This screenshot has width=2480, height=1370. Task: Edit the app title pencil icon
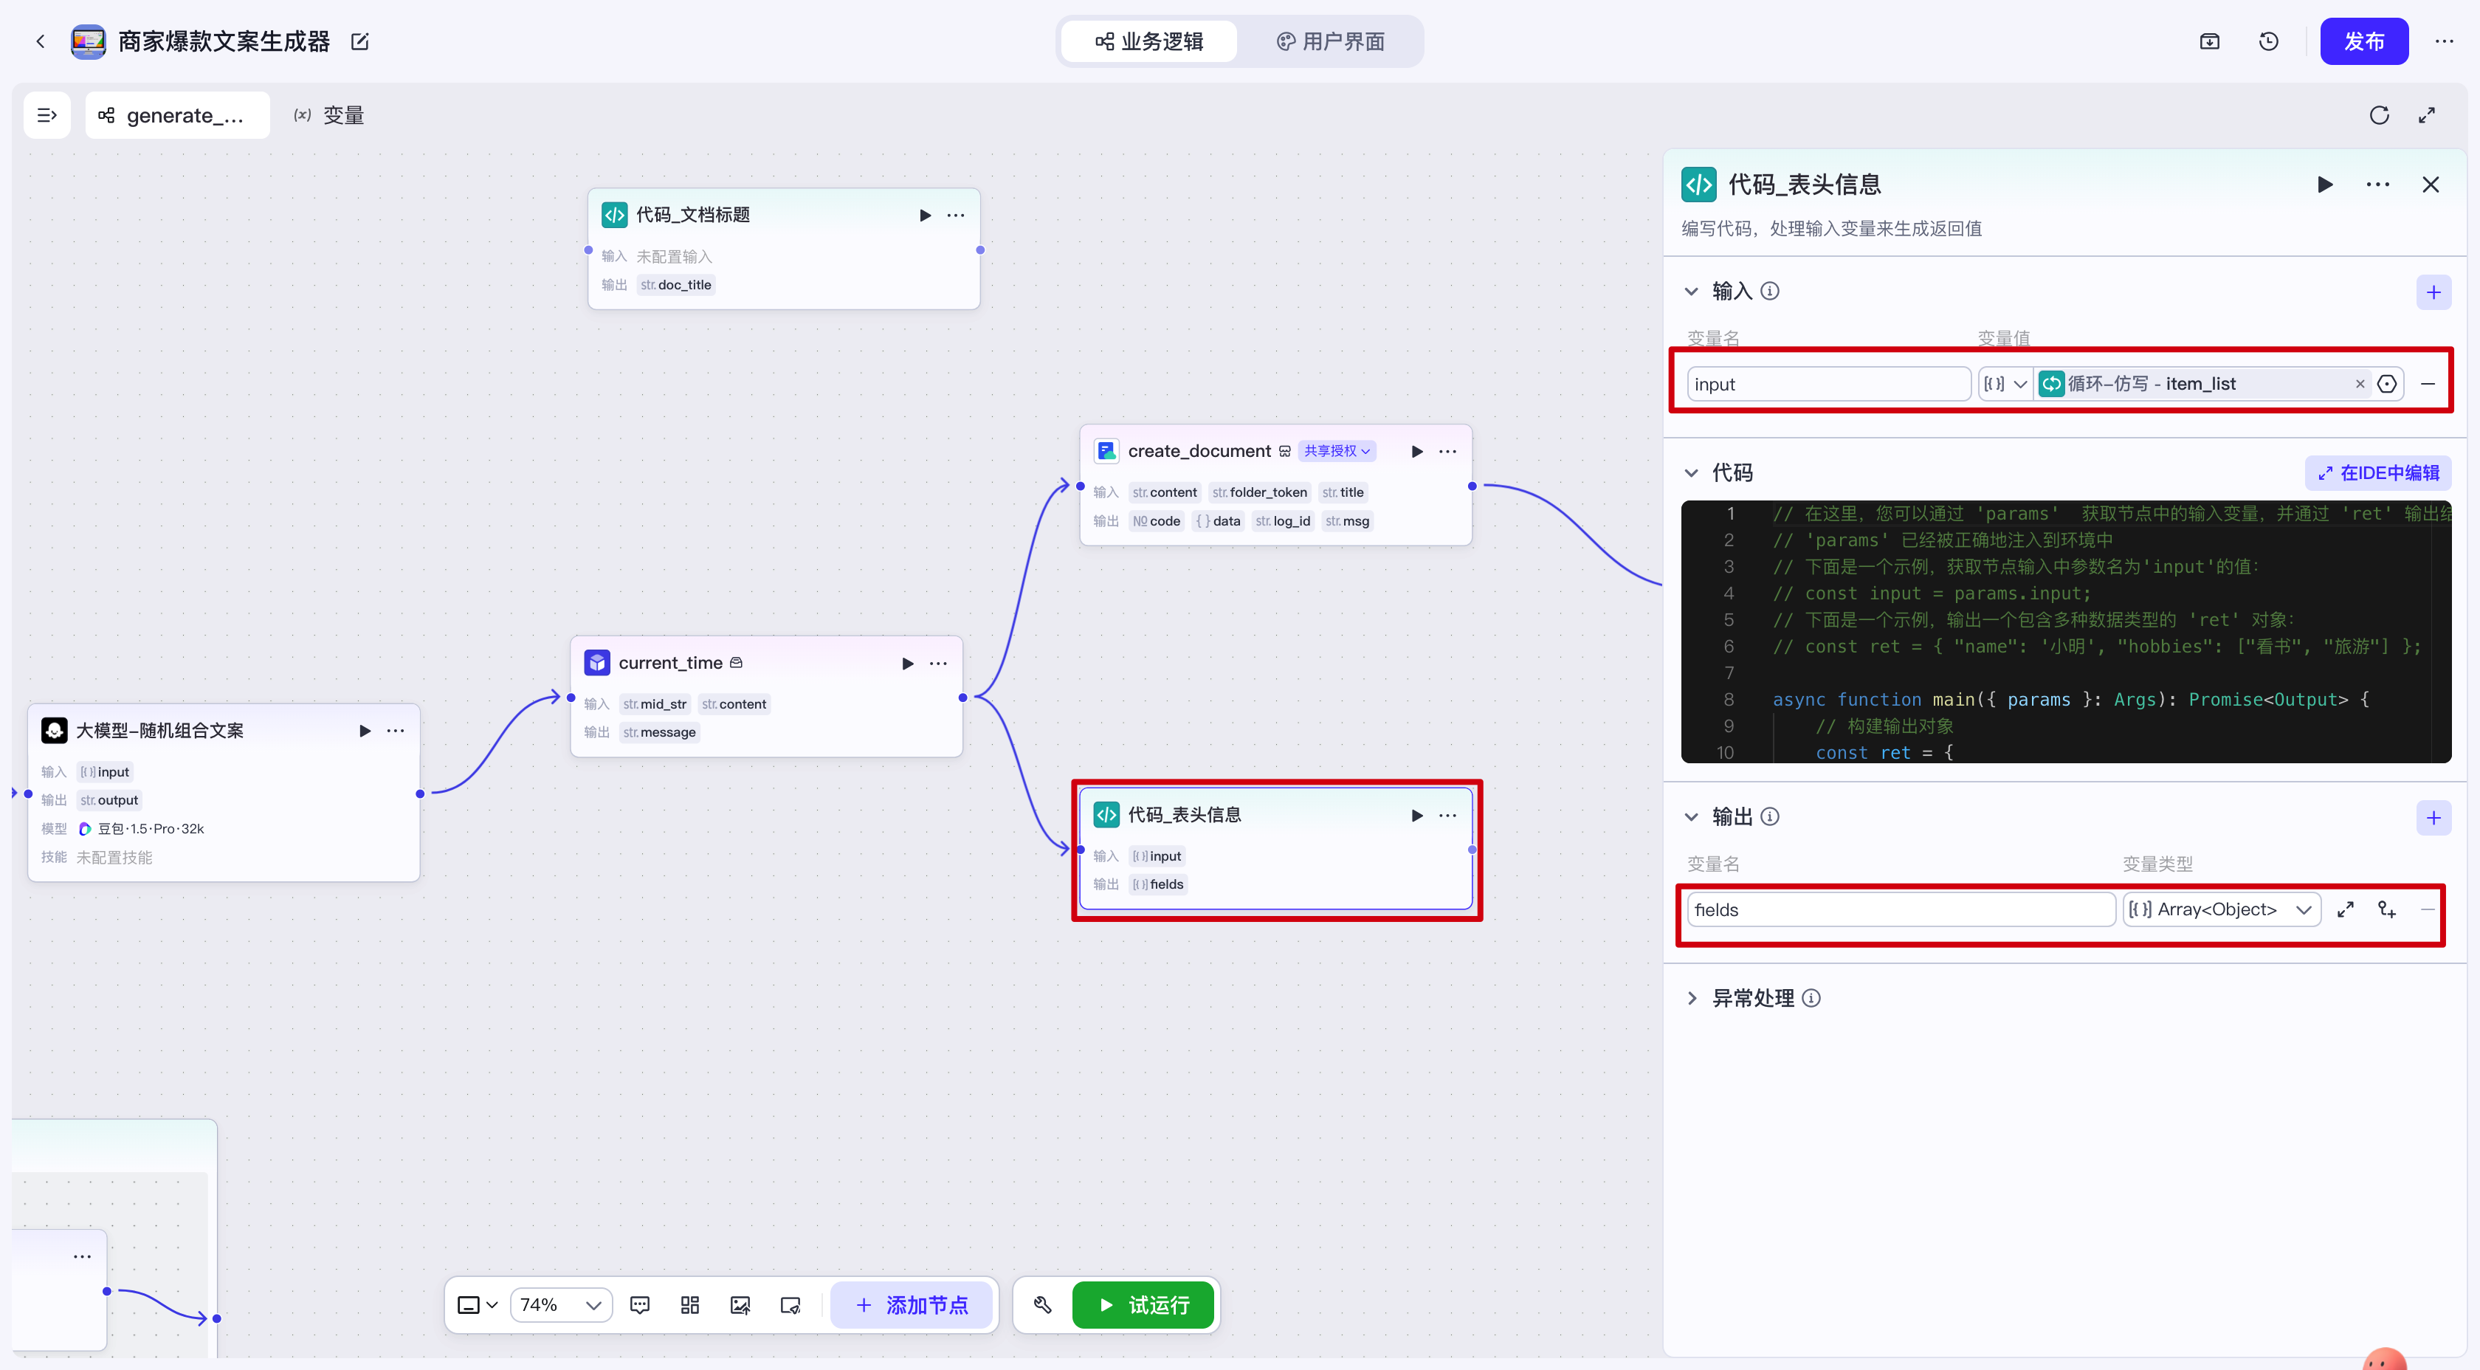coord(360,41)
